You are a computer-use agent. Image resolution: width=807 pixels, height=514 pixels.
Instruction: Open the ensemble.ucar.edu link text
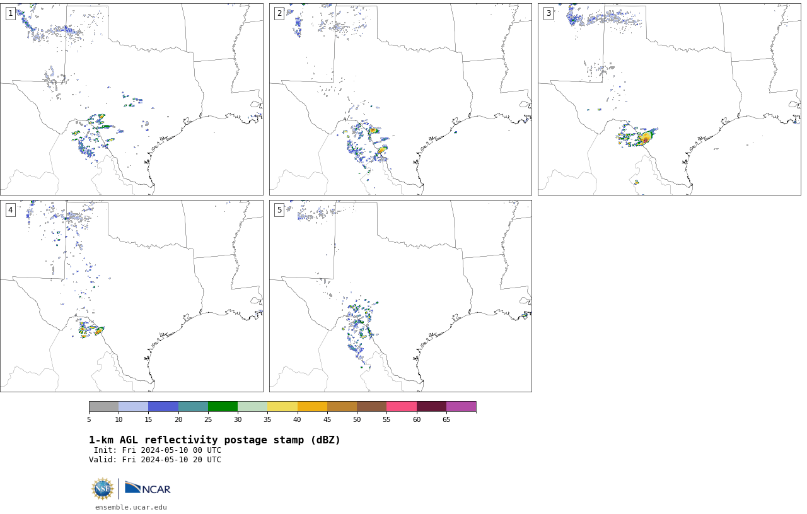coord(131,507)
